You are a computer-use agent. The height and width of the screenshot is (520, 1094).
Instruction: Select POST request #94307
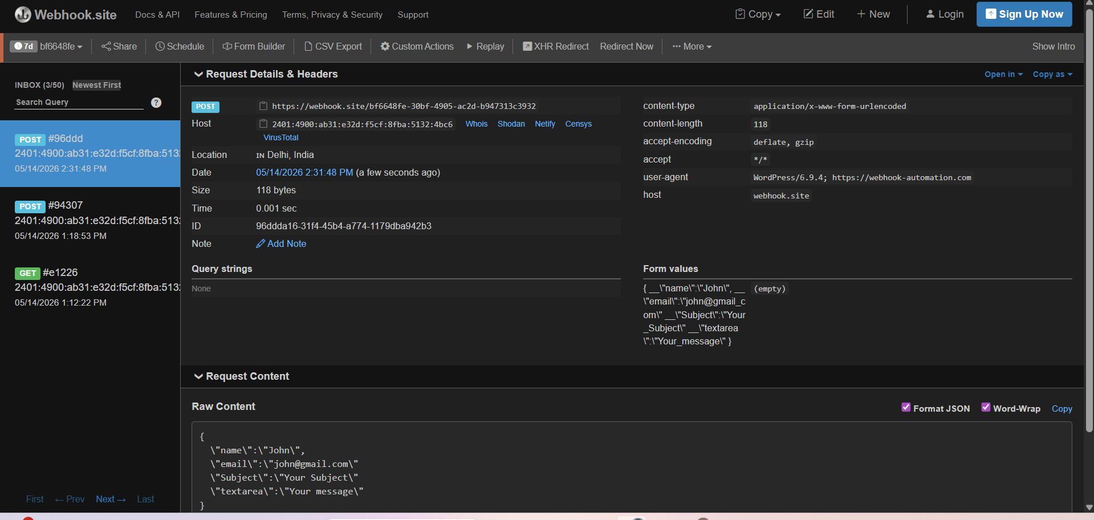point(90,220)
